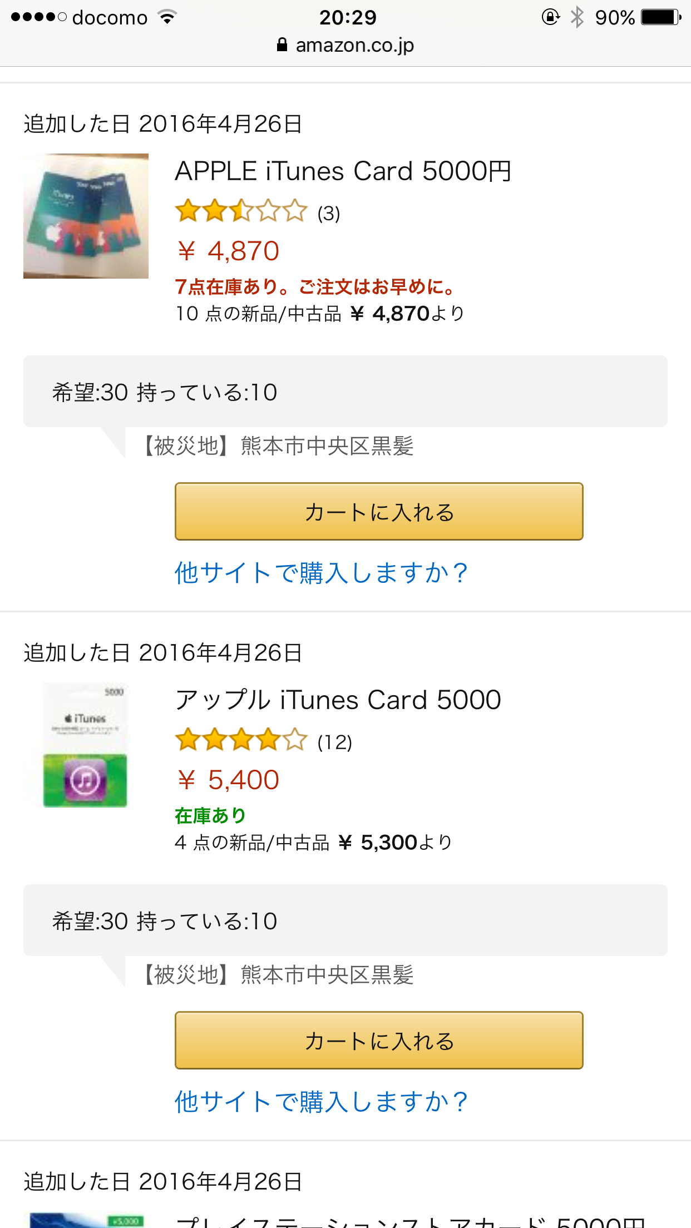Tap the Wi-Fi signal icon in status bar
Screen dimensions: 691x1228
click(x=167, y=17)
